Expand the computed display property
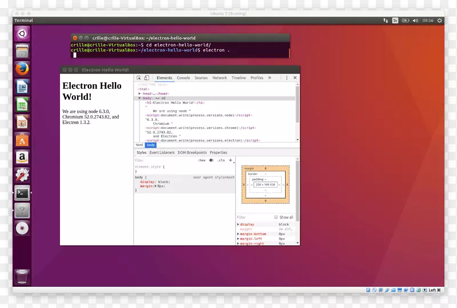 (x=238, y=225)
